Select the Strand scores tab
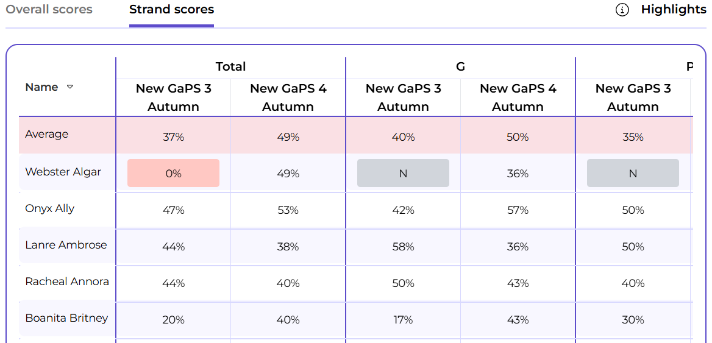The width and height of the screenshot is (712, 343). (171, 10)
